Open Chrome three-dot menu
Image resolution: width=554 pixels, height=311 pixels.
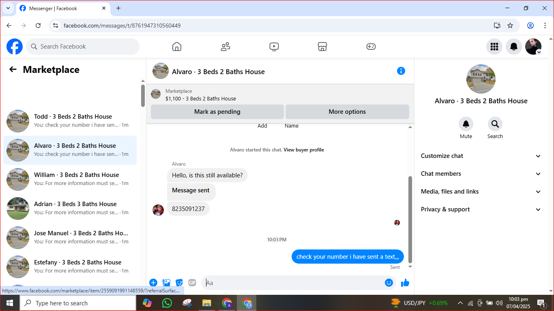point(545,26)
